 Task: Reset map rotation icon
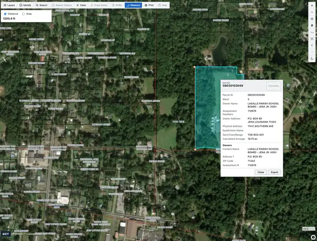click(312, 59)
